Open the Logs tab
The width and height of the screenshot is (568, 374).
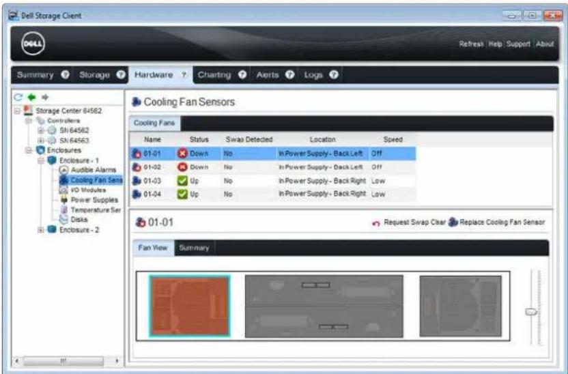point(313,74)
